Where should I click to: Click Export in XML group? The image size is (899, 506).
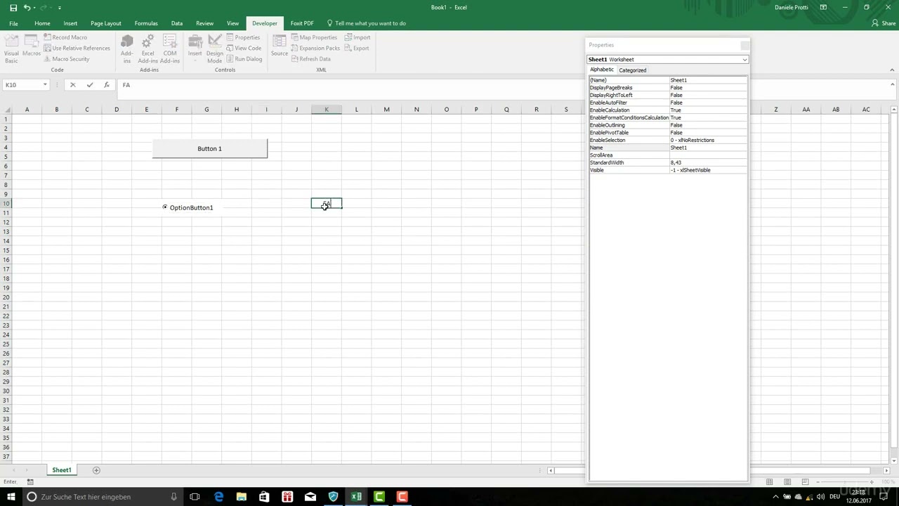click(357, 48)
